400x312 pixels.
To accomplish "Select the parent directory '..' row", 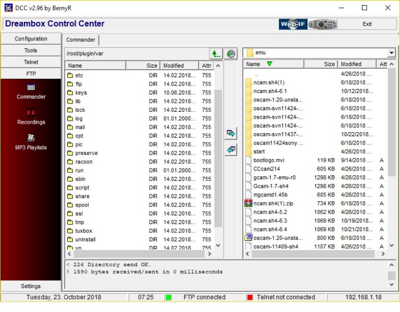I will pyautogui.click(x=315, y=74).
